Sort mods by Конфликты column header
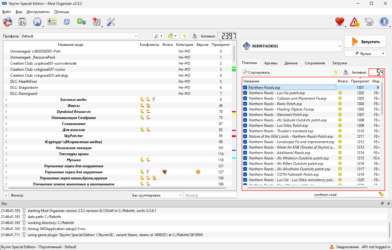The height and width of the screenshot is (250, 392). (149, 45)
